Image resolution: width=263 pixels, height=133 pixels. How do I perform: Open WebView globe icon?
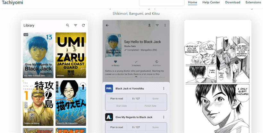[x=157, y=62]
